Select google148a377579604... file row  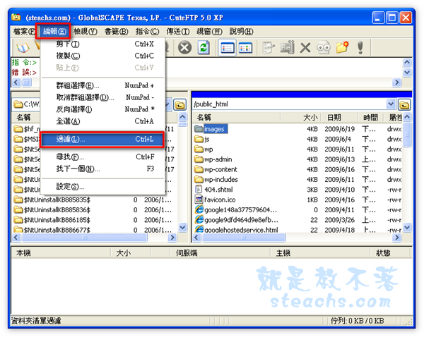[x=298, y=210]
